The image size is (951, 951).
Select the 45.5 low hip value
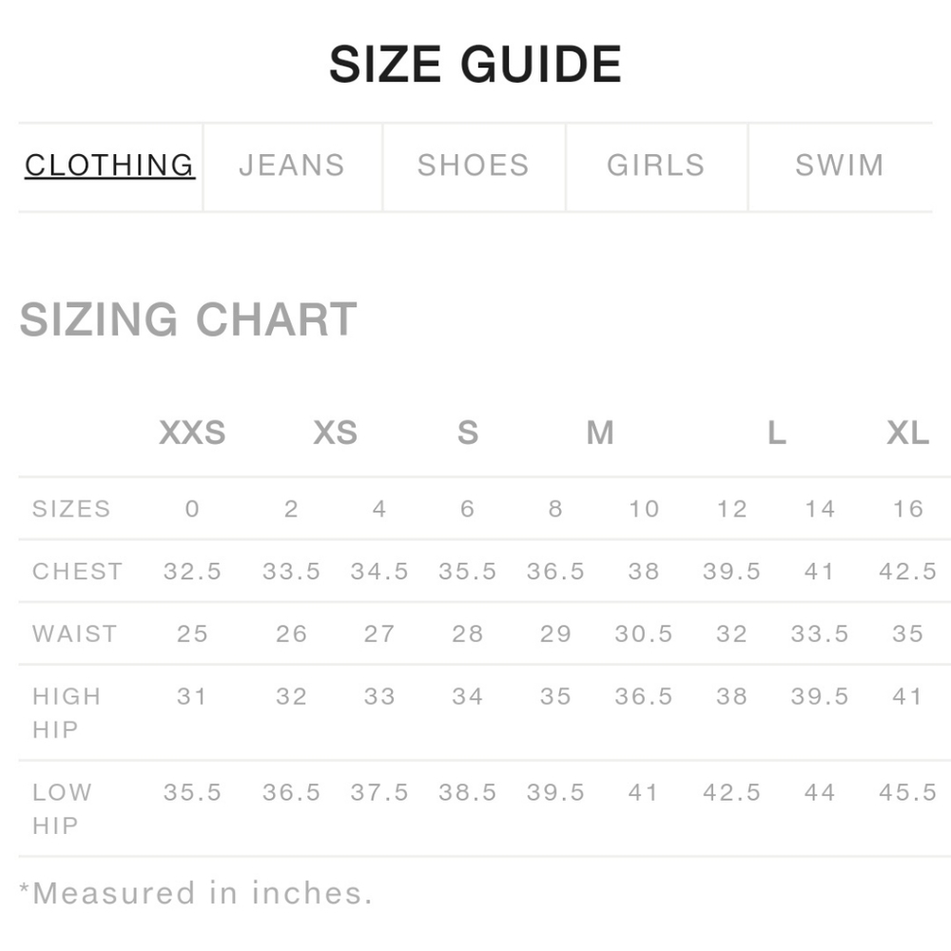[x=908, y=792]
